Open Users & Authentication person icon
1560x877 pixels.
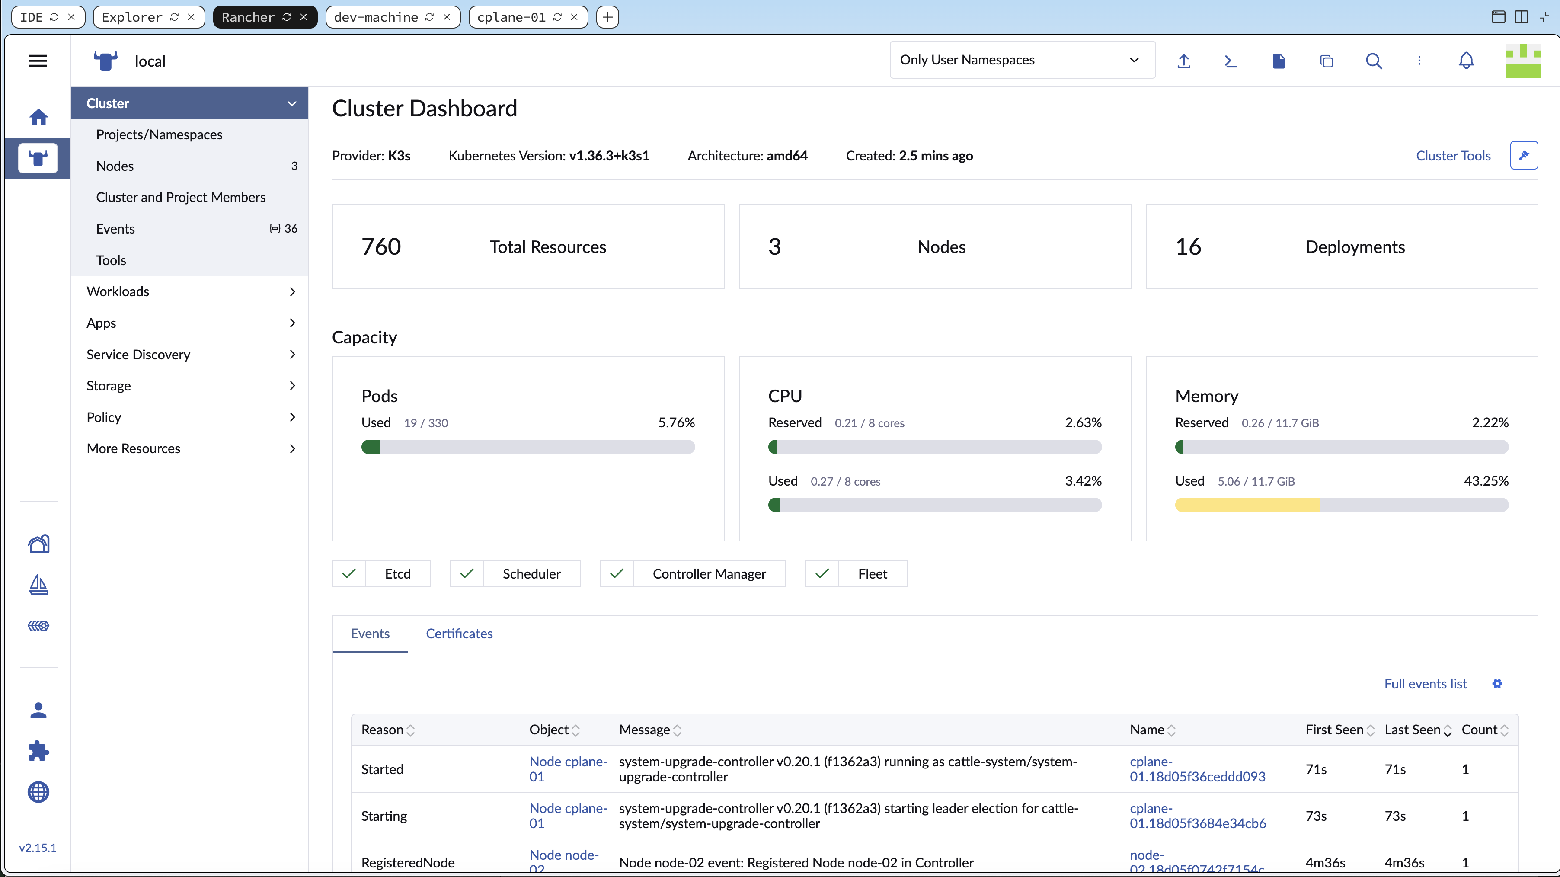click(x=38, y=710)
